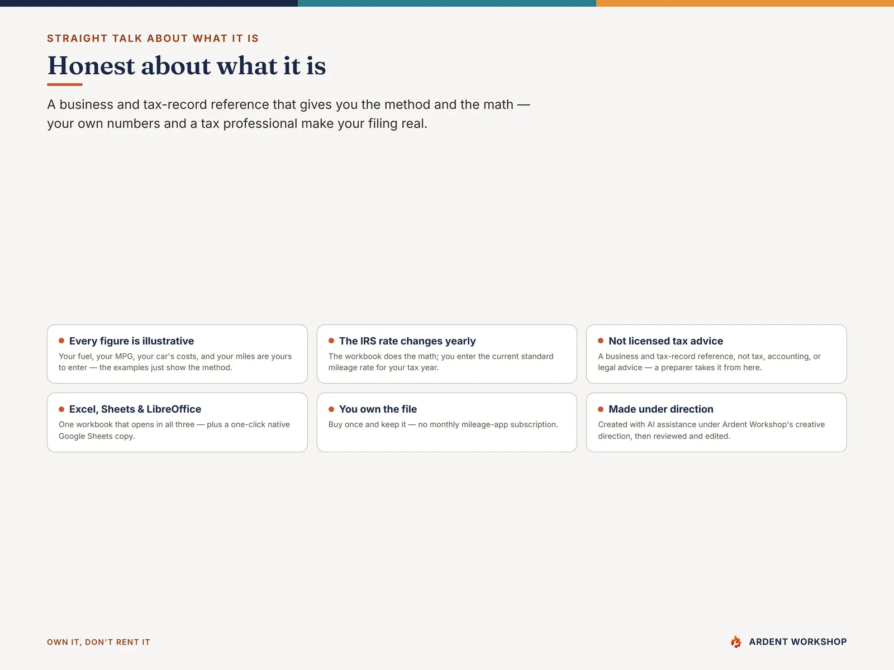894x670 pixels.
Task: Select the 'Not licensed tax advice' card title
Action: coord(665,341)
